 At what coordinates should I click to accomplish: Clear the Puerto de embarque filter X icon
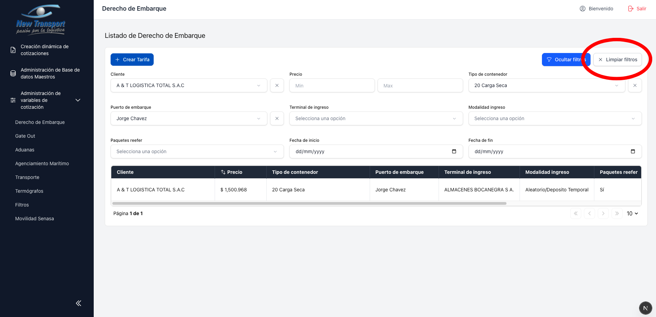coord(277,118)
